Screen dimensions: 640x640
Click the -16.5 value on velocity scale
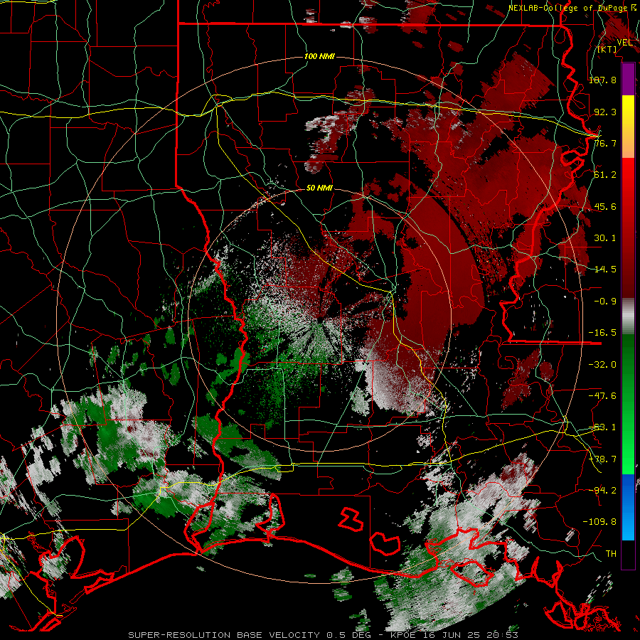pos(602,332)
